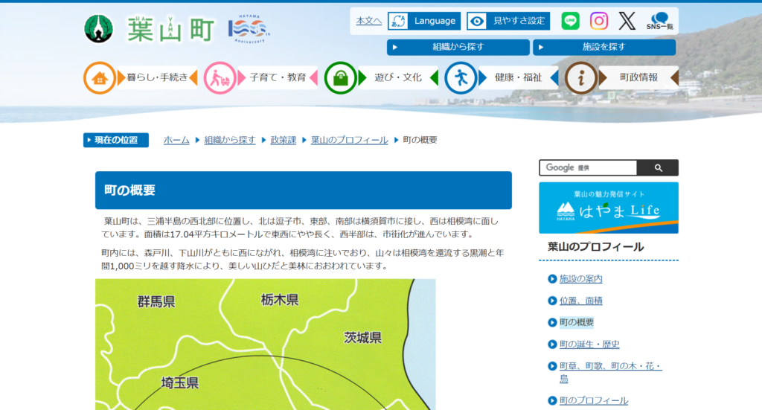Open the SNS一覧 speech bubble icon
This screenshot has height=410, width=762.
coord(659,21)
